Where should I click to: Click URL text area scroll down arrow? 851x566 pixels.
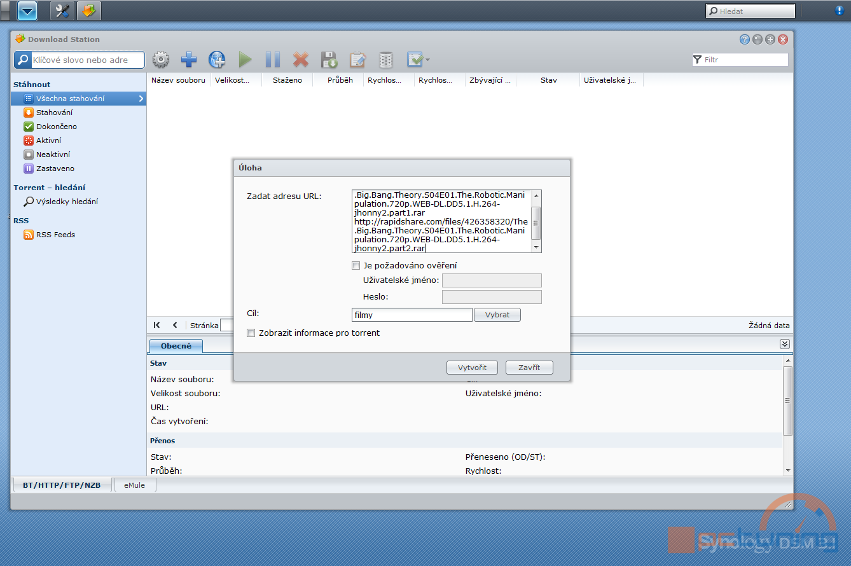pos(536,247)
